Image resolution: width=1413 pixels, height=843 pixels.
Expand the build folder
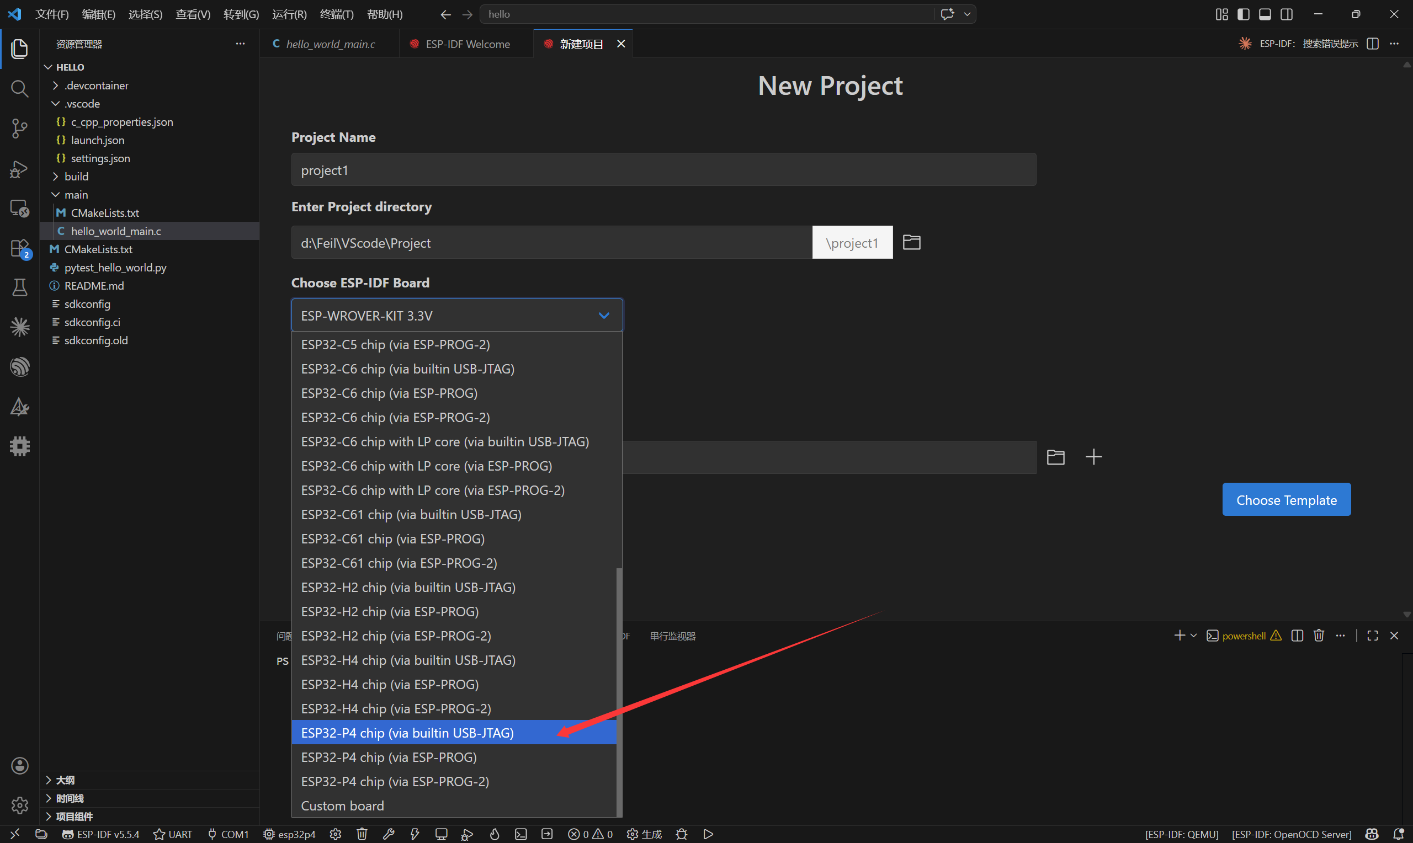[150, 176]
